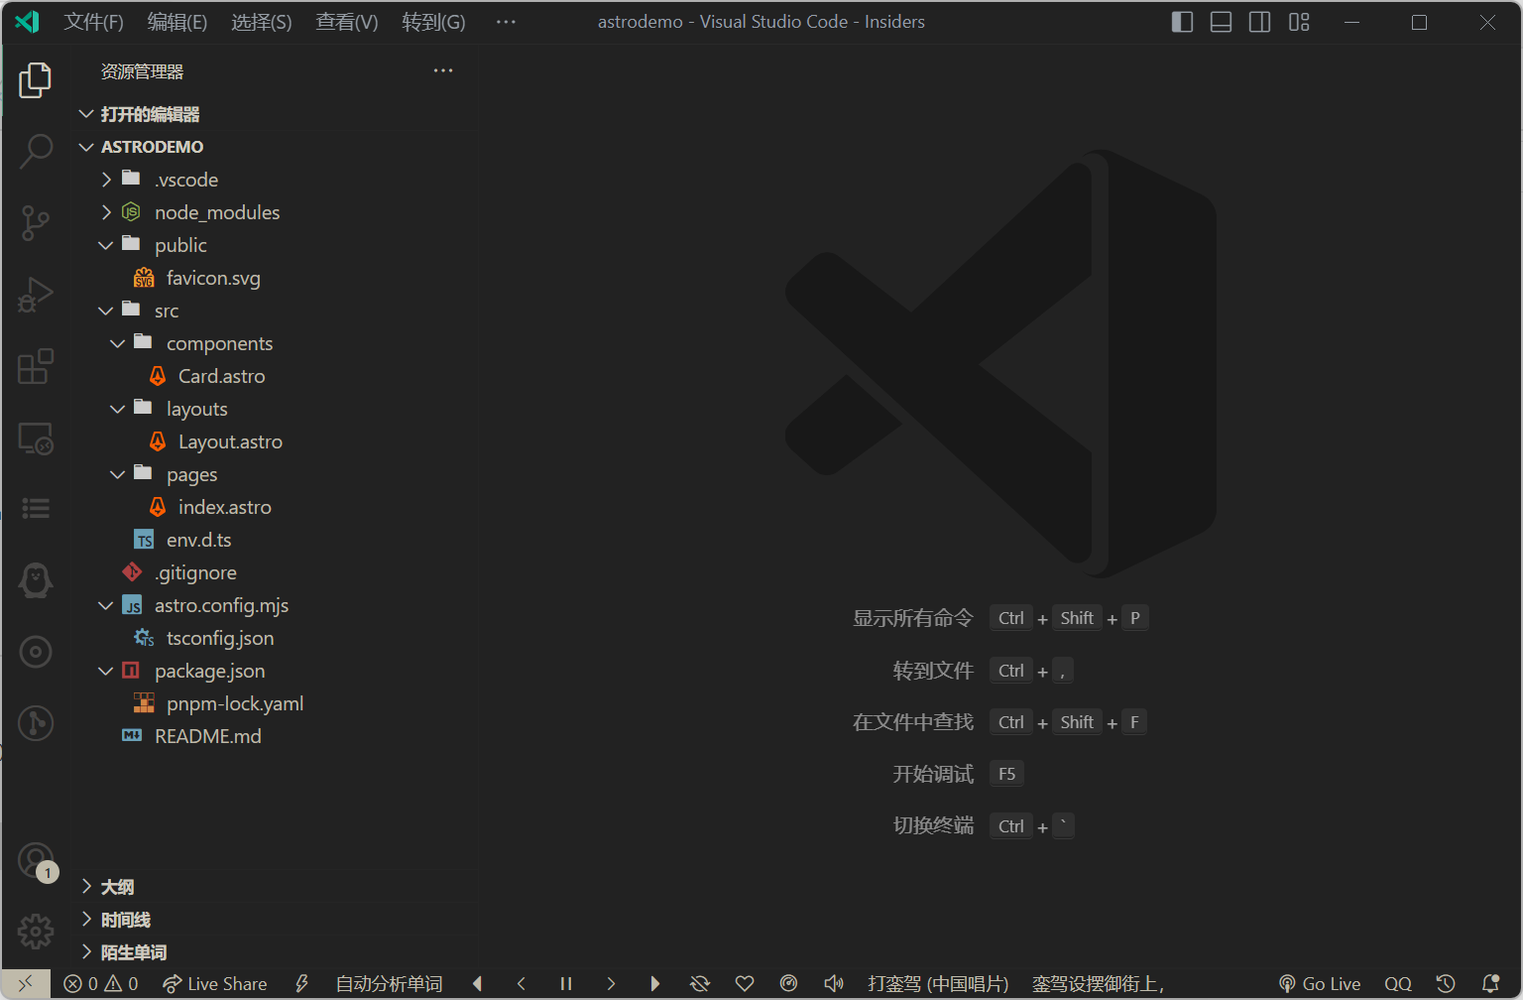Viewport: 1523px width, 1000px height.
Task: Click the remote window indicator in status bar
Action: tap(26, 983)
